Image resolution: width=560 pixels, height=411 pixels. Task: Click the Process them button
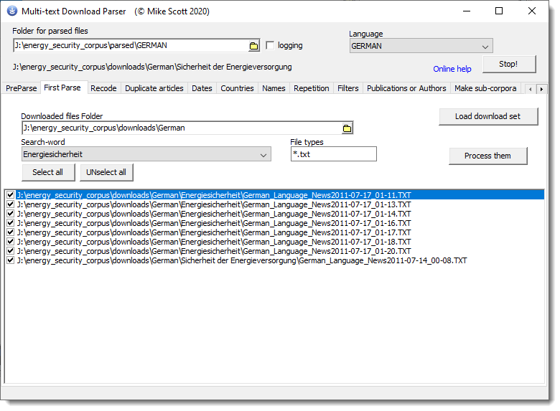pos(487,156)
